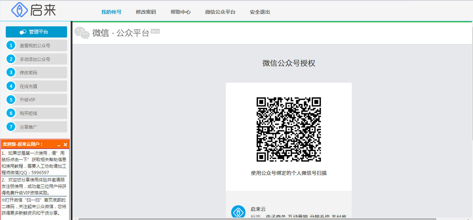The image size is (473, 220).
Task: Click the WeChat chat bubbles logo
Action: pos(82,33)
